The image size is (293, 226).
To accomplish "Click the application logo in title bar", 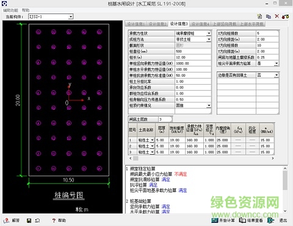I will [4, 4].
